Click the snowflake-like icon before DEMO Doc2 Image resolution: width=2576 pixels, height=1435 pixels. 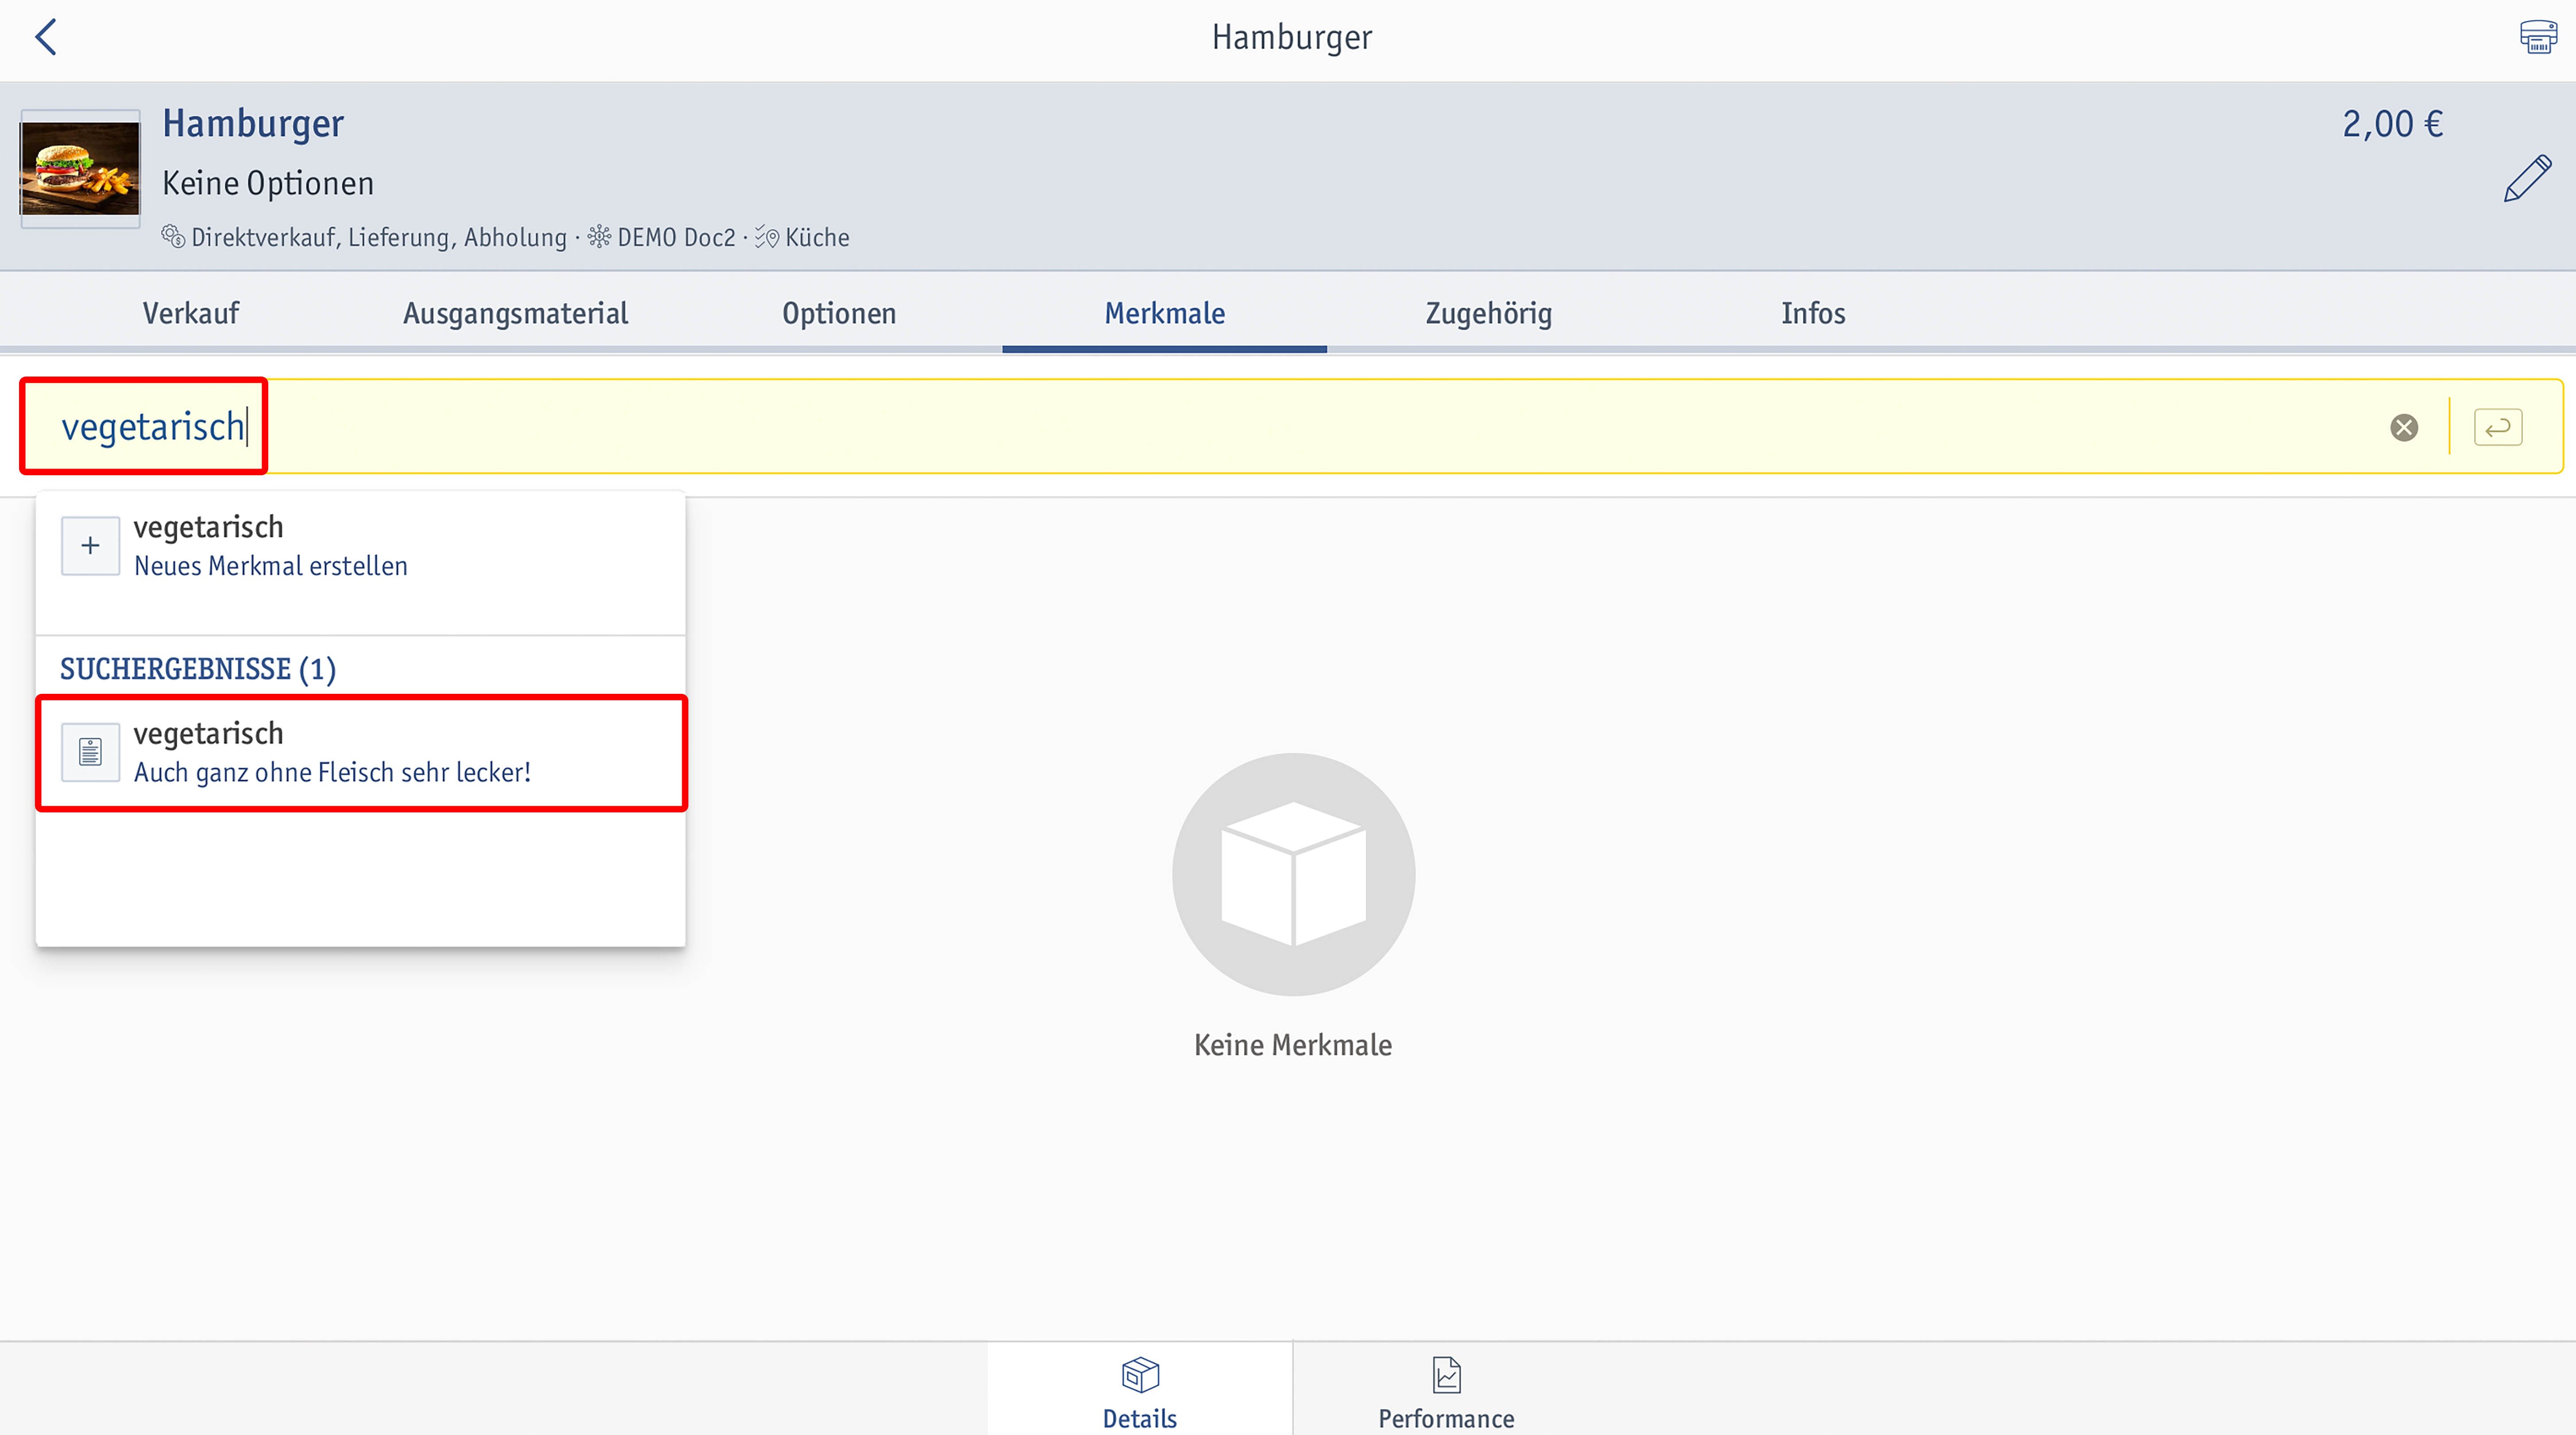(x=599, y=237)
